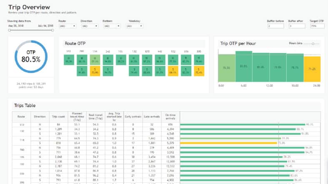Sort by the Late arrivals column header
This screenshot has height=184, width=328.
pyautogui.click(x=152, y=117)
